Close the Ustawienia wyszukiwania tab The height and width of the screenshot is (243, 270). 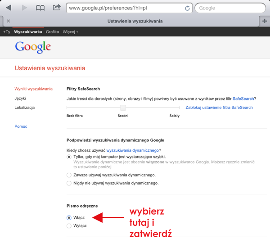(8, 21)
